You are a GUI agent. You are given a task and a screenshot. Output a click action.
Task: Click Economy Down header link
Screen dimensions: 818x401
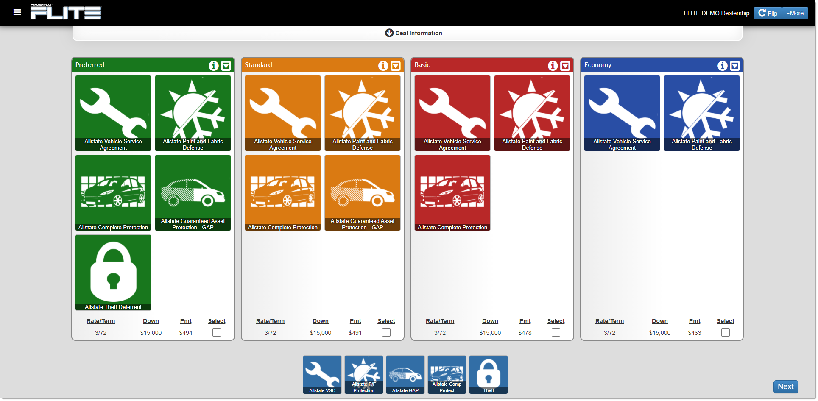(x=660, y=321)
